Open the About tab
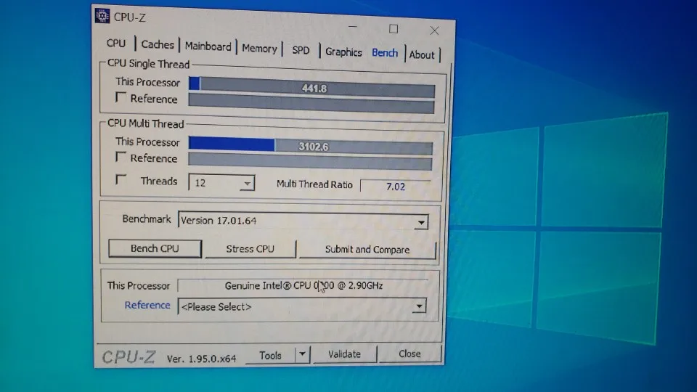 click(421, 54)
